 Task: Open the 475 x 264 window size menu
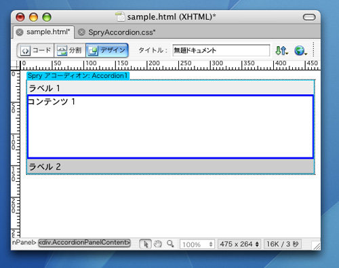239,244
